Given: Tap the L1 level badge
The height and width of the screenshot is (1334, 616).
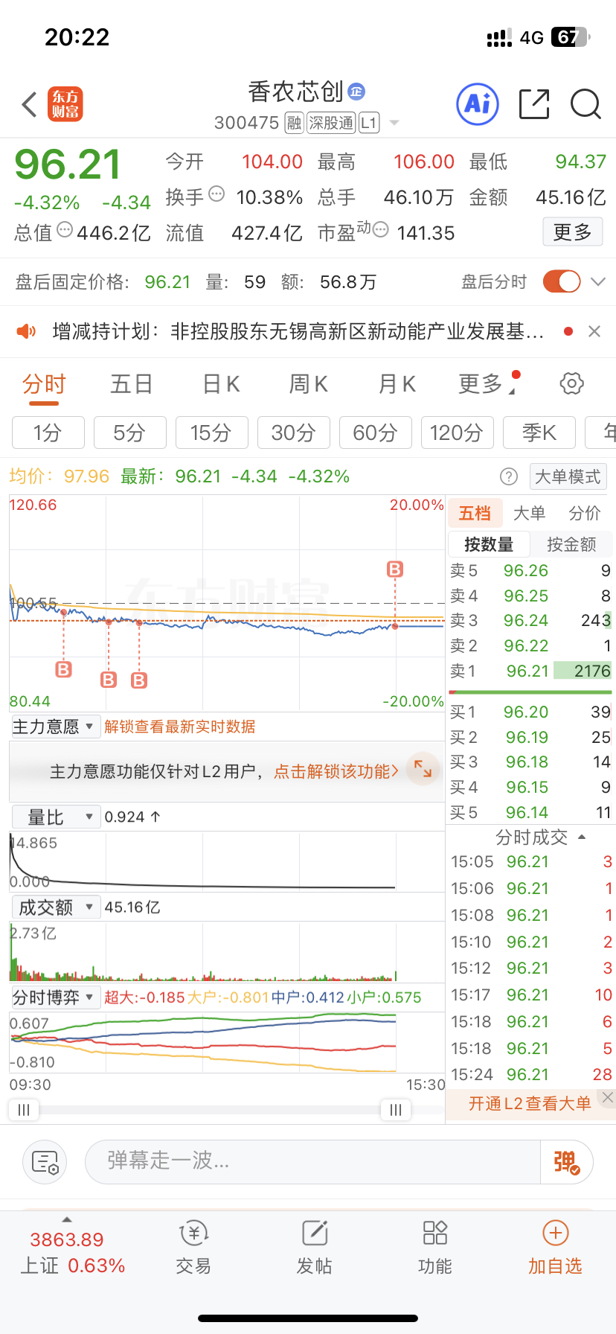Looking at the screenshot, I should [369, 123].
